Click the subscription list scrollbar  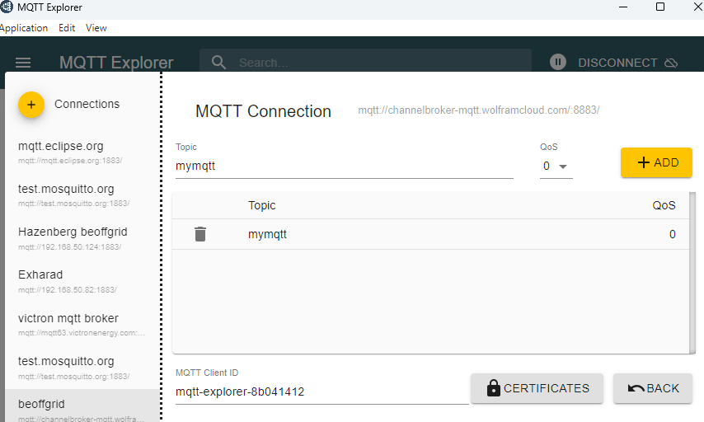click(x=692, y=273)
